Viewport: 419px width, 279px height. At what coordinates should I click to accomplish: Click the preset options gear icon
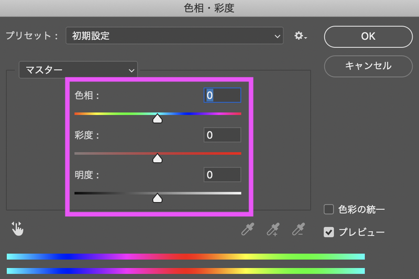click(300, 36)
